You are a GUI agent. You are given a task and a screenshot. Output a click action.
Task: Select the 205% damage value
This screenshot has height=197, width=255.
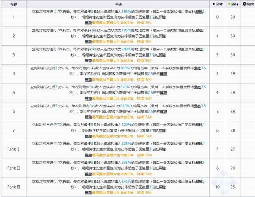point(125,68)
